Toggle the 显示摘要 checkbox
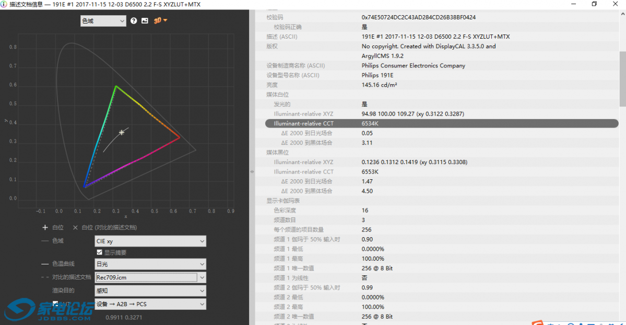 pos(100,252)
